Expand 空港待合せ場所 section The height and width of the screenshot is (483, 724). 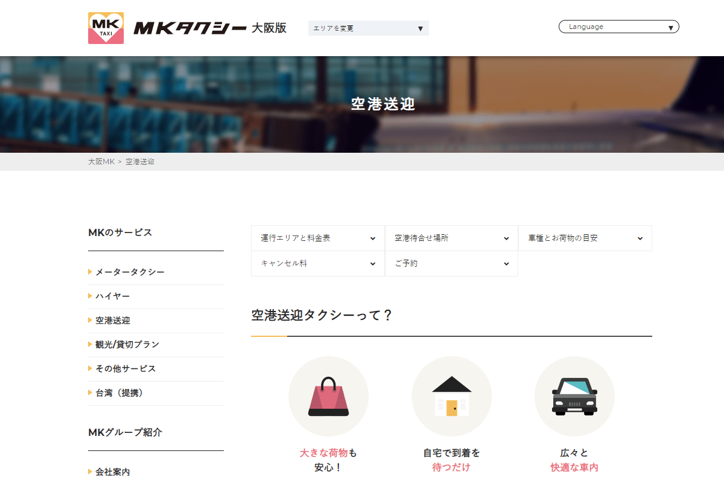pos(451,238)
